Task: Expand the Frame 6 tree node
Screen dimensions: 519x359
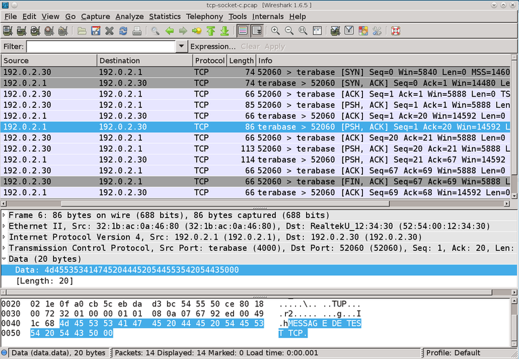Action: (x=3, y=215)
